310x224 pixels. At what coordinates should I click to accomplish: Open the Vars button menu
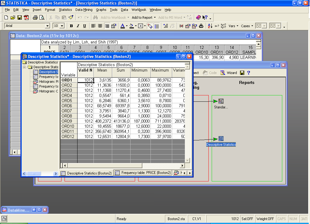233,26
